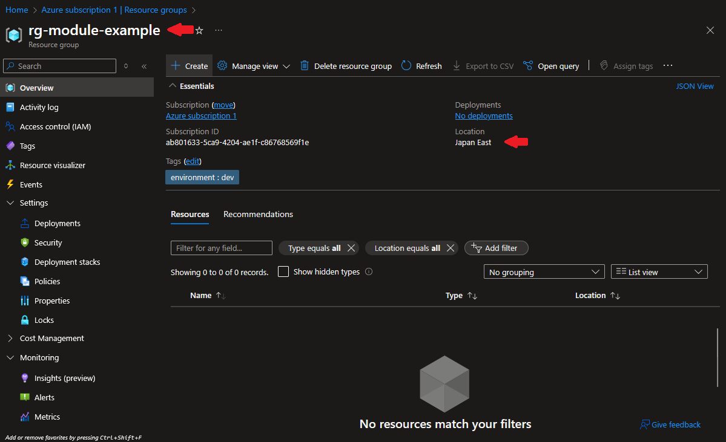Switch to the Recommendations tab
Viewport: 726px width, 442px height.
click(258, 215)
